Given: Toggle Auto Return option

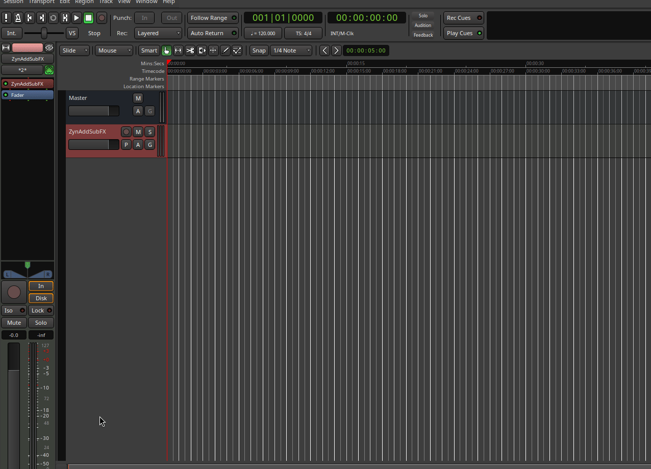Looking at the screenshot, I should pos(213,33).
